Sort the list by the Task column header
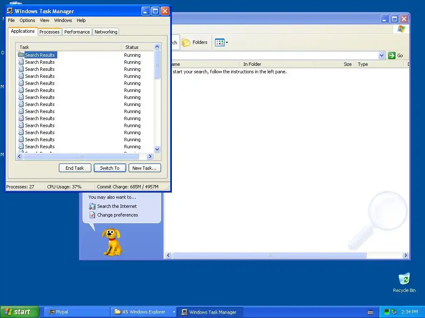The width and height of the screenshot is (425, 318). tap(69, 47)
